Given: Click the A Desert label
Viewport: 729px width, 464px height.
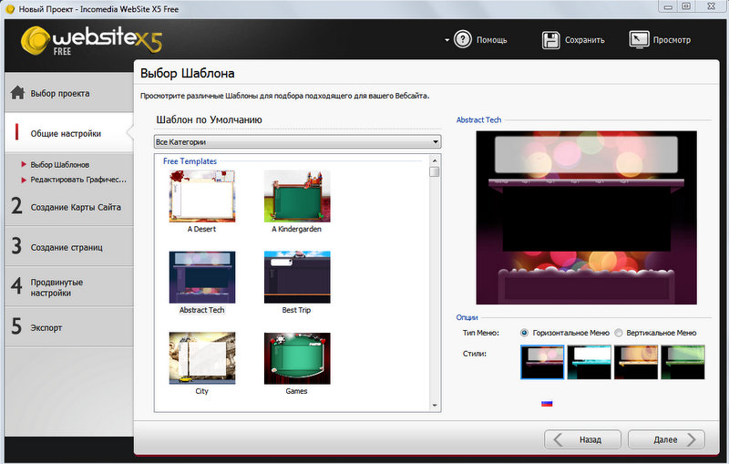Looking at the screenshot, I should 201,229.
